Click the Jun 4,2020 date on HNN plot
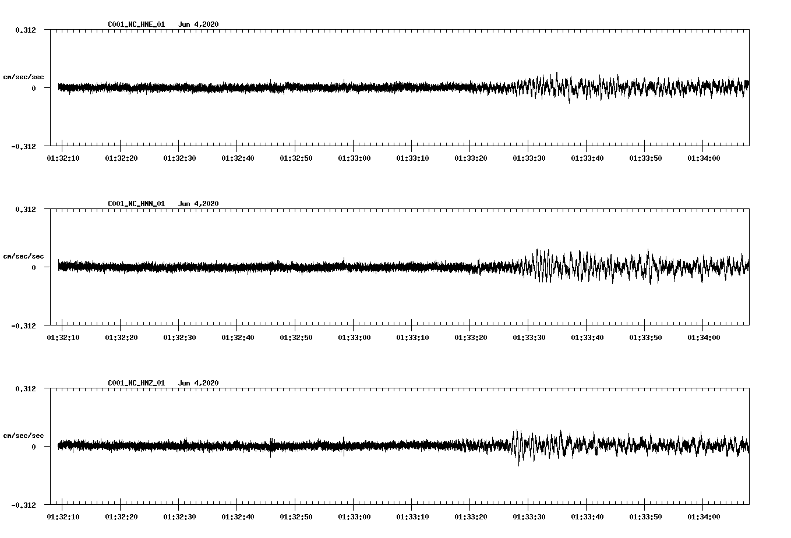Image resolution: width=791 pixels, height=538 pixels. [199, 204]
